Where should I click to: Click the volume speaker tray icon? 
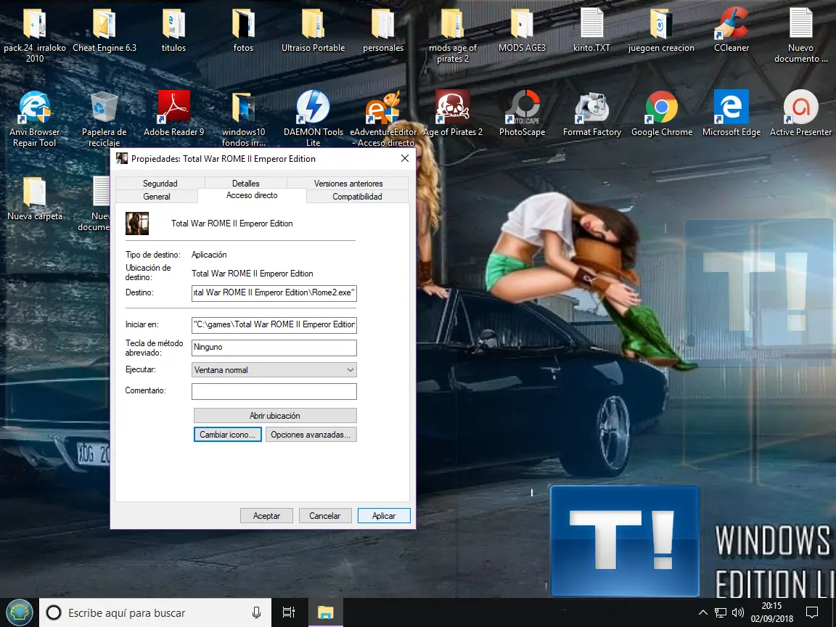(738, 612)
